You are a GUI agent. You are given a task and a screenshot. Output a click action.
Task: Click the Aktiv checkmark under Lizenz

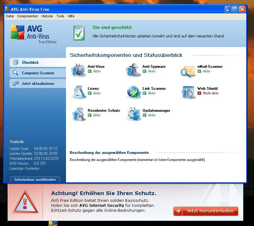90,93
